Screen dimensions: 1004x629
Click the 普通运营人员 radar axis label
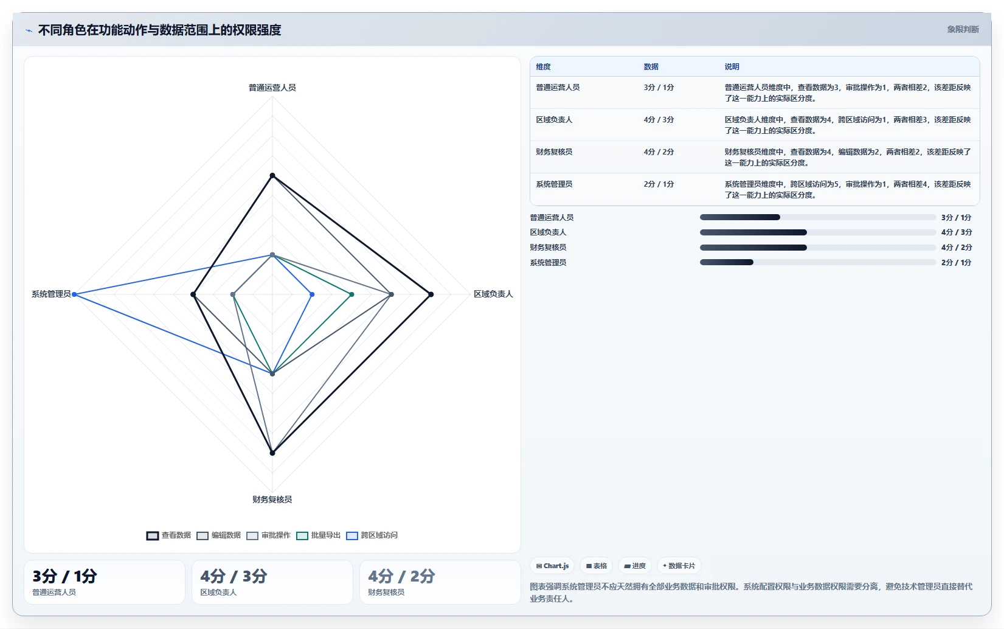[x=272, y=88]
